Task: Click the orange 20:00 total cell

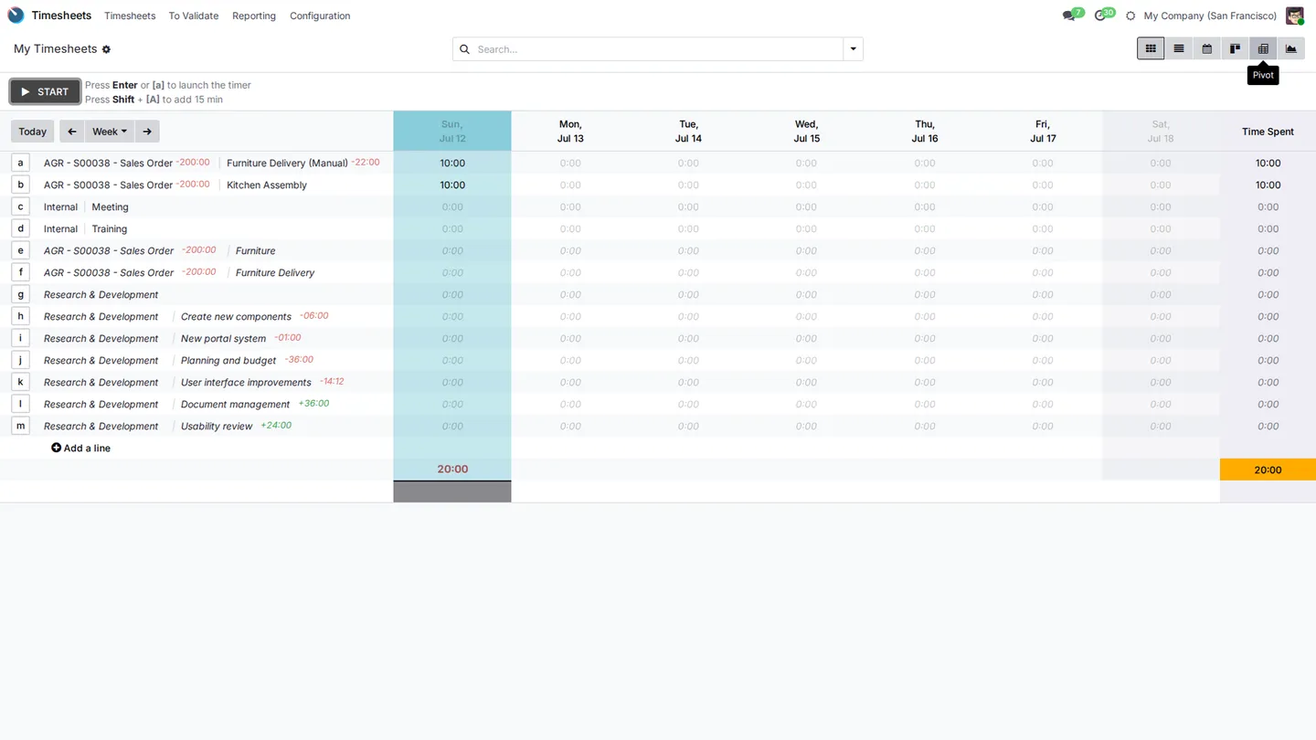Action: [x=1268, y=470]
